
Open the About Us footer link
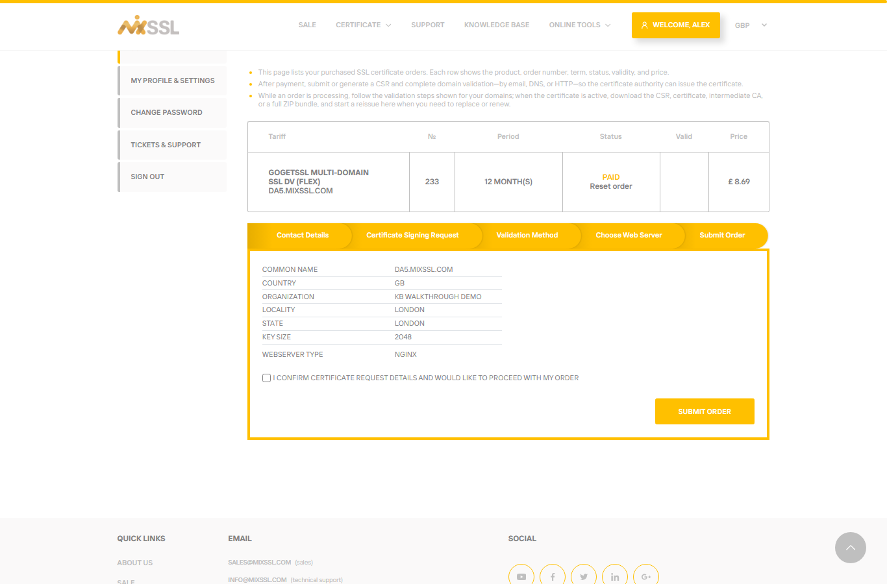135,563
